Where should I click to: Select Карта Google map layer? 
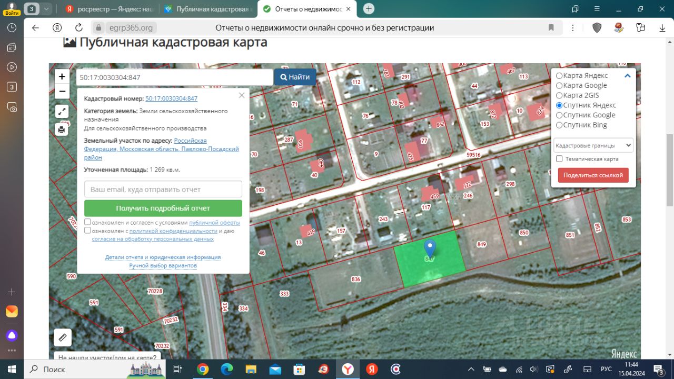coord(559,86)
